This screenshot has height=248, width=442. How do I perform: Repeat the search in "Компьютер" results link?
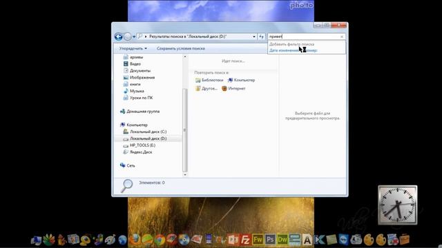point(241,80)
